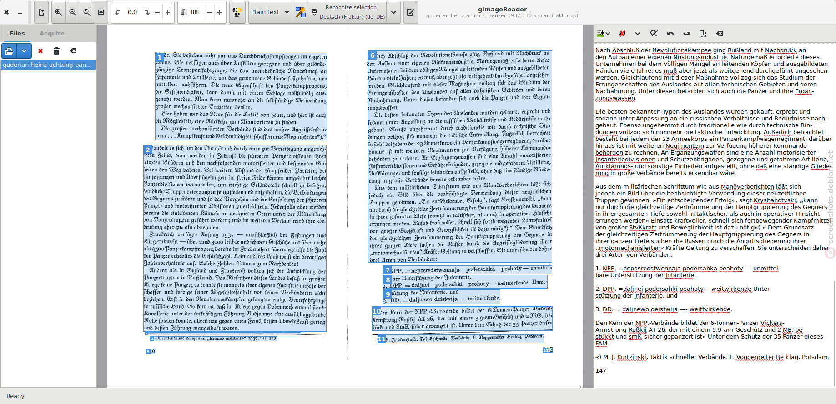836x404 pixels.
Task: Open the output append mode dropdown
Action: pyautogui.click(x=608, y=33)
